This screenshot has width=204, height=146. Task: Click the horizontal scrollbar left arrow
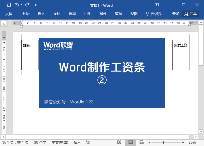tap(3, 137)
